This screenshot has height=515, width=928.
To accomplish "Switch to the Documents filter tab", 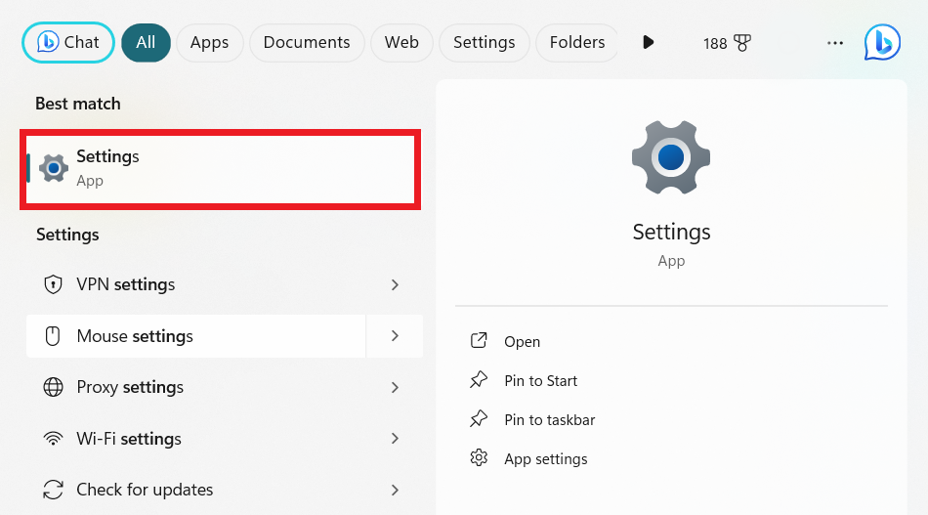I will tap(307, 43).
